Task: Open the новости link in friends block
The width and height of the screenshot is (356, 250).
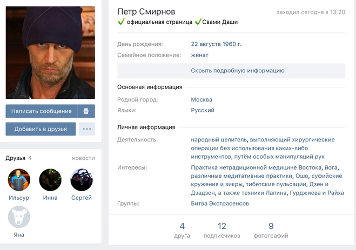Action: [x=83, y=158]
